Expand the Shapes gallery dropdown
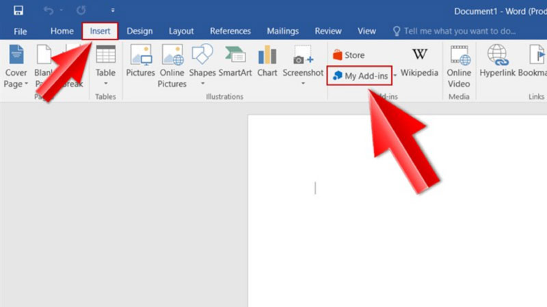This screenshot has height=307, width=547. coord(202,84)
